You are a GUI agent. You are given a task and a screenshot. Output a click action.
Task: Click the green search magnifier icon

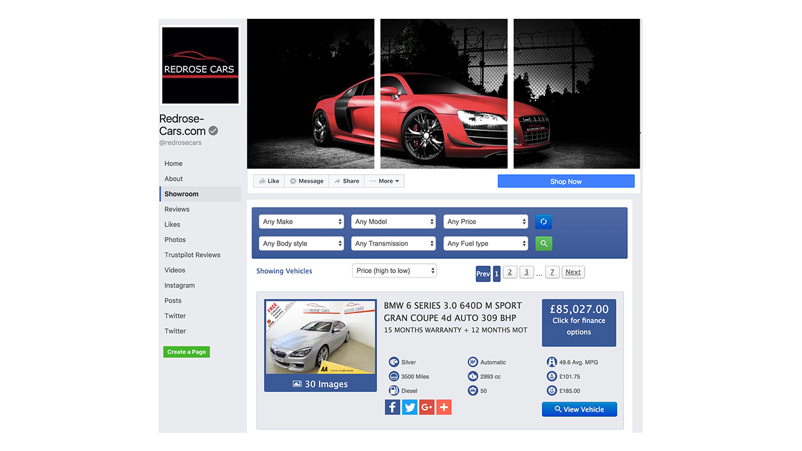pos(543,244)
